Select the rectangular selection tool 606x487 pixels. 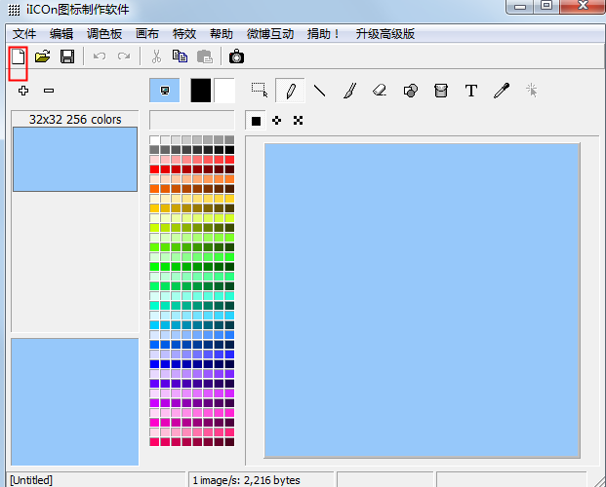259,91
